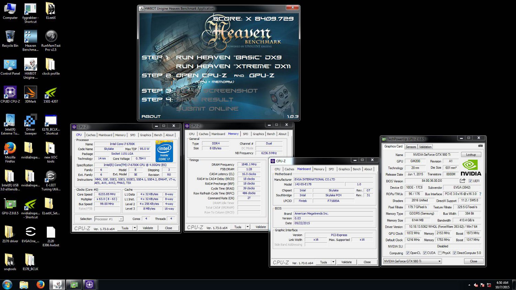Click Close in CPU-Z Mainboard window
The image size is (516, 290).
pyautogui.click(x=367, y=262)
